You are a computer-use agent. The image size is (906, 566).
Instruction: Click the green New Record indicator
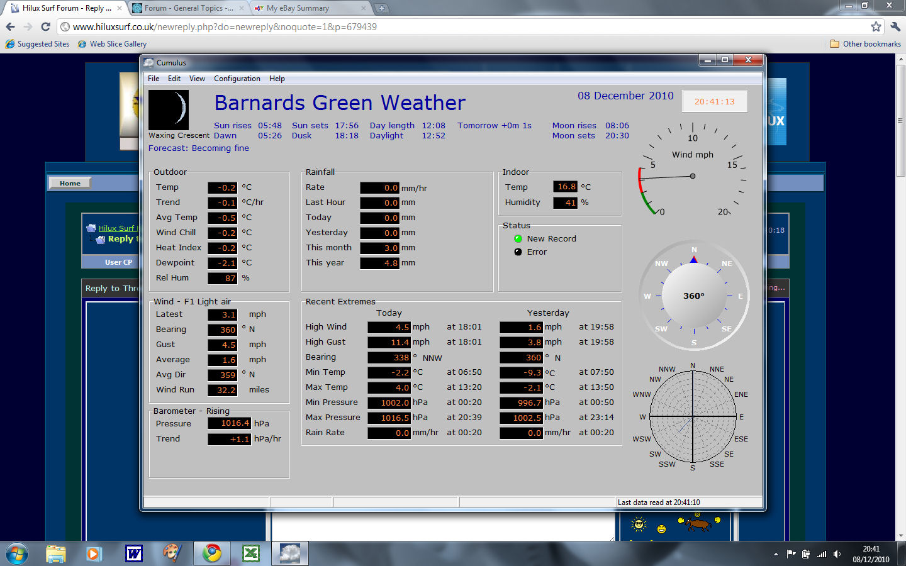coord(518,239)
